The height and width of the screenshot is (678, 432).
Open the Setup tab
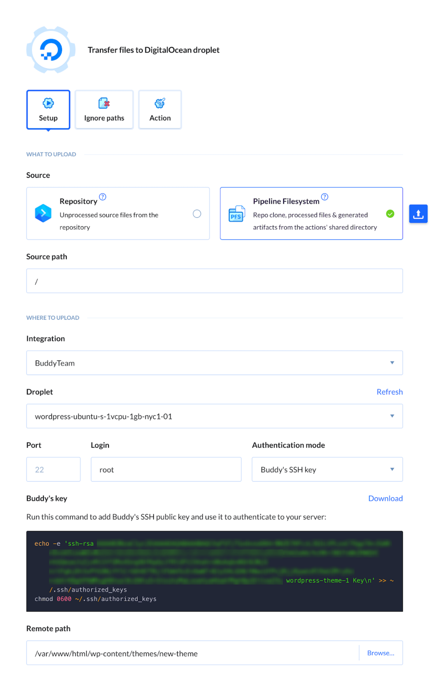48,110
